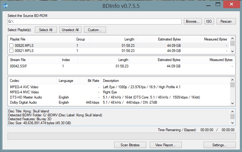Sort playlists by Group column header

pos(82,39)
